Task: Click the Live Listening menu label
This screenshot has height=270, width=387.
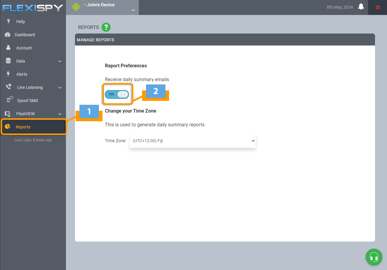Action: 30,87
